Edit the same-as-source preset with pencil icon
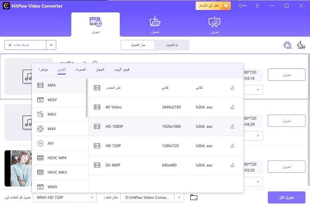Viewport: 310px width, 205px height. point(232,88)
